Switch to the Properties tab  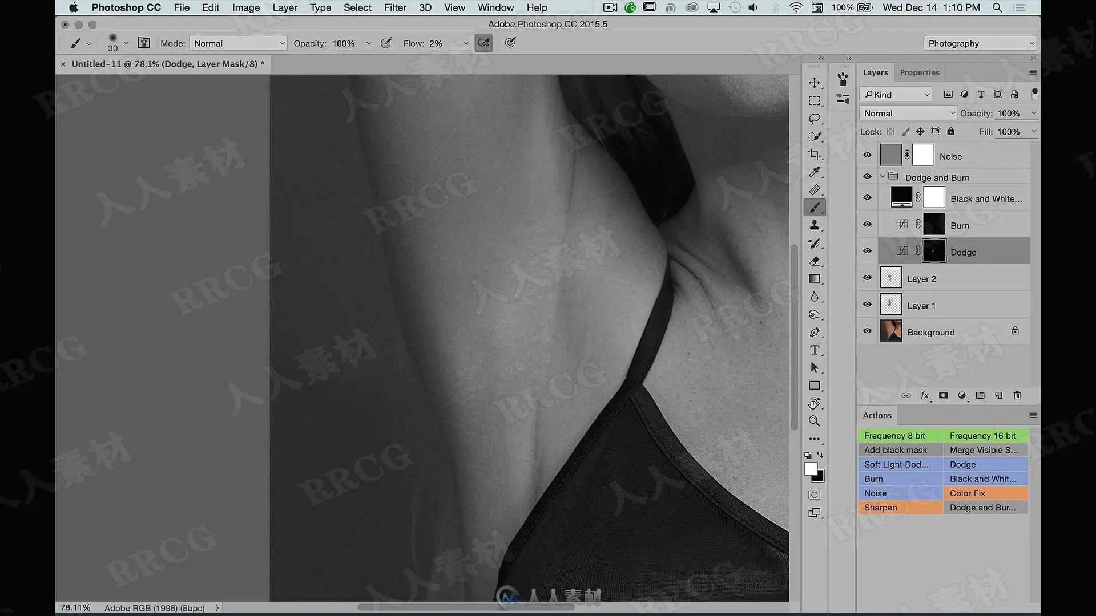pos(919,72)
